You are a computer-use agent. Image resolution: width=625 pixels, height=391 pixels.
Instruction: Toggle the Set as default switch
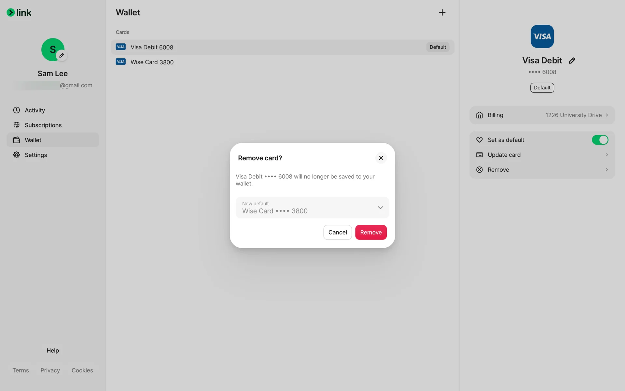click(600, 140)
